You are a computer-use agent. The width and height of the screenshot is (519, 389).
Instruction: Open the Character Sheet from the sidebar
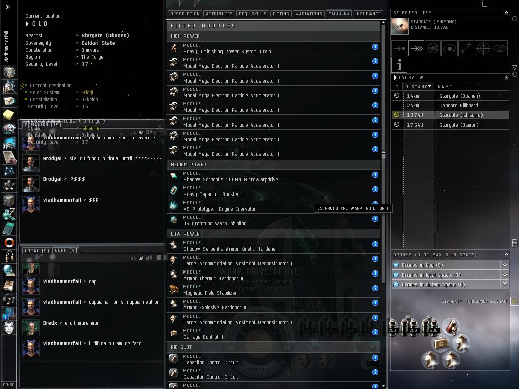[9, 72]
